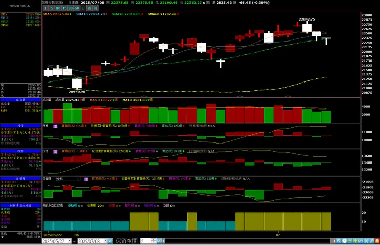Click the 23000 price axis label
The image size is (380, 245).
(x=367, y=15)
